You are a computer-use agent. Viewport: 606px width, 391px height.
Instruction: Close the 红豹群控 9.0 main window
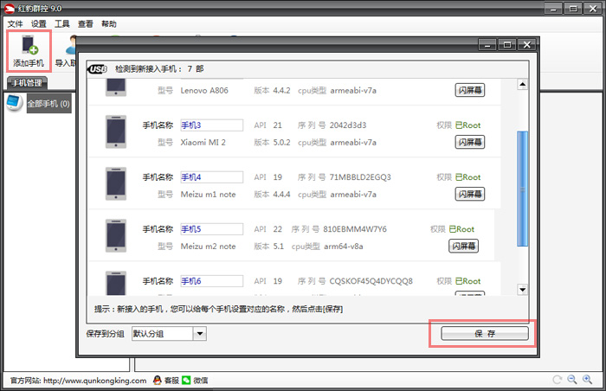point(593,8)
